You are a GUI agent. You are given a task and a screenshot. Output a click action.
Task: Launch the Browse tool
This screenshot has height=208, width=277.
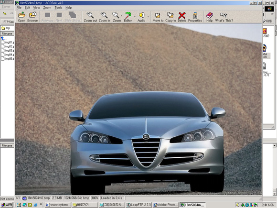32,17
